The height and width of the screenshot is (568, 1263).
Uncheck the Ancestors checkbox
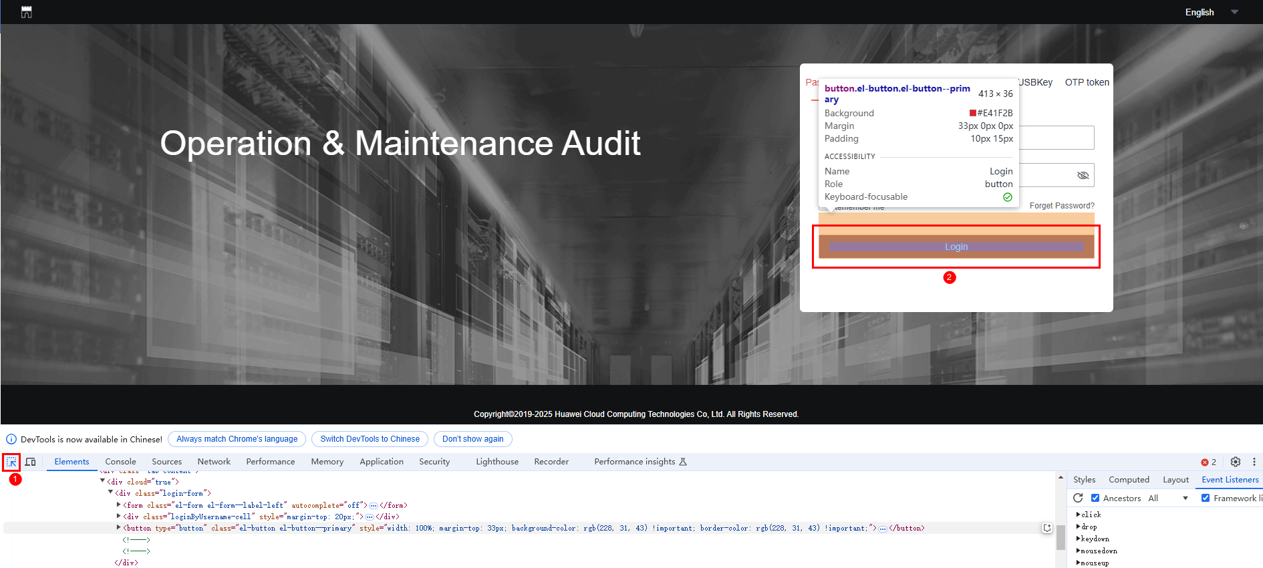[x=1095, y=498]
